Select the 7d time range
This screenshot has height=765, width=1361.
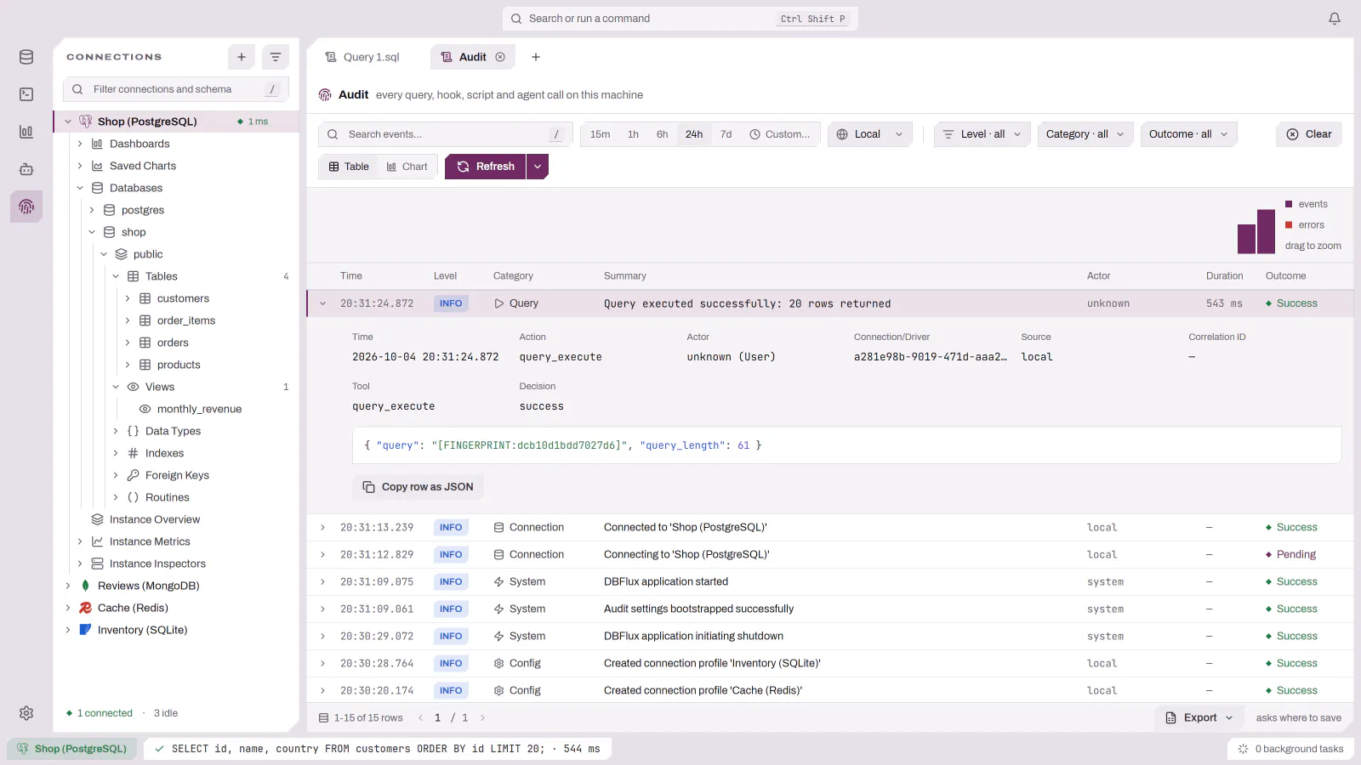(x=726, y=134)
